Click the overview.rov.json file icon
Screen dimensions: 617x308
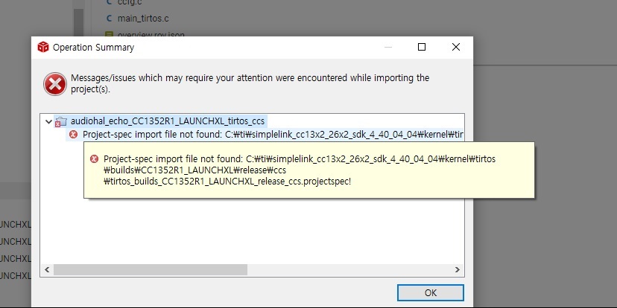click(x=110, y=34)
